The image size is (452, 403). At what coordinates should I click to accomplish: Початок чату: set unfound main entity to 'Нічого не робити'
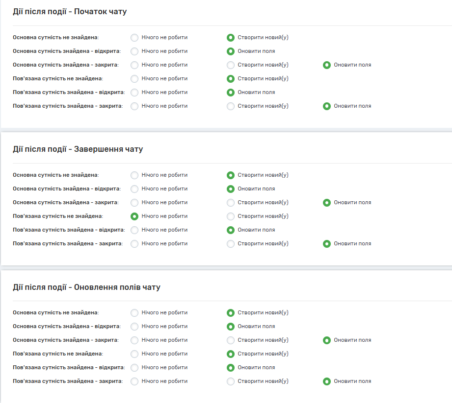point(134,38)
